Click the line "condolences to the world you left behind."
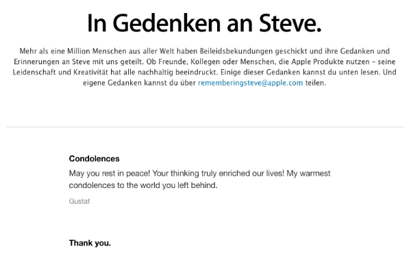 [143, 185]
